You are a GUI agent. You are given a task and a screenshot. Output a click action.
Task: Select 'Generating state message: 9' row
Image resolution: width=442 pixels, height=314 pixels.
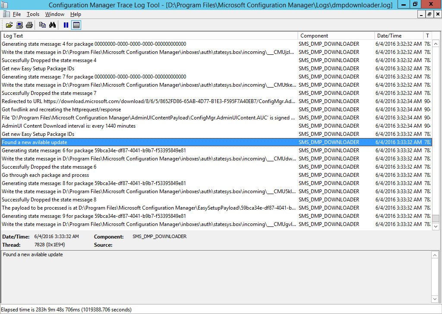pos(216,216)
